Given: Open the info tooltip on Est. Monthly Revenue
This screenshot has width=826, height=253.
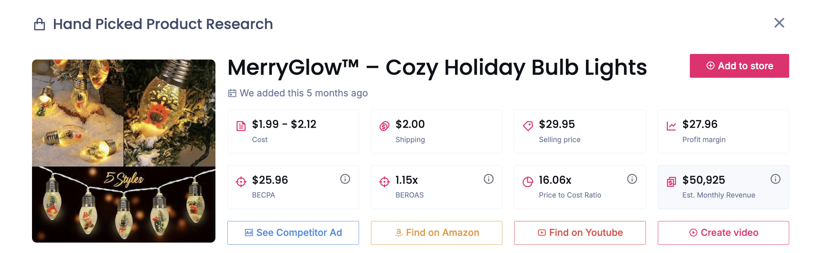Looking at the screenshot, I should click(776, 179).
